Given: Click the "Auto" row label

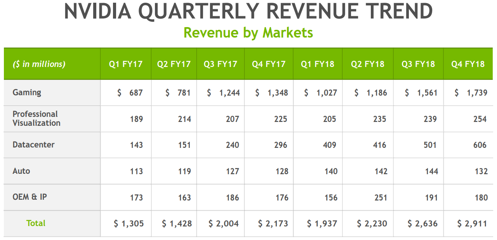Looking at the screenshot, I should 21,171.
